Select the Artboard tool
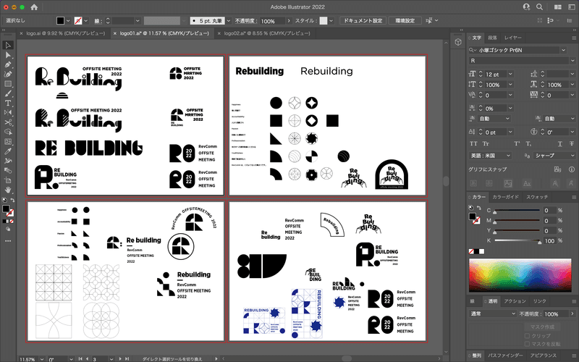579x362 pixels. click(8, 180)
